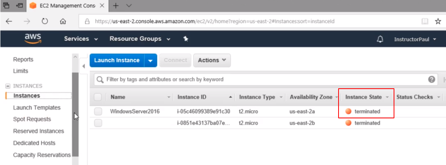446x165 pixels.
Task: Open the InstructorPaul account menu
Action: [x=415, y=39]
